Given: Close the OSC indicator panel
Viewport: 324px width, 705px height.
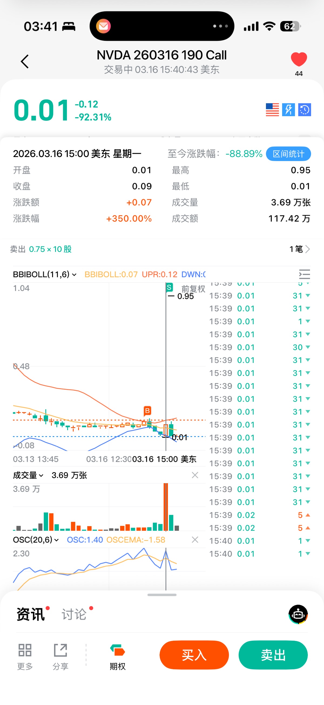Looking at the screenshot, I should pyautogui.click(x=195, y=540).
